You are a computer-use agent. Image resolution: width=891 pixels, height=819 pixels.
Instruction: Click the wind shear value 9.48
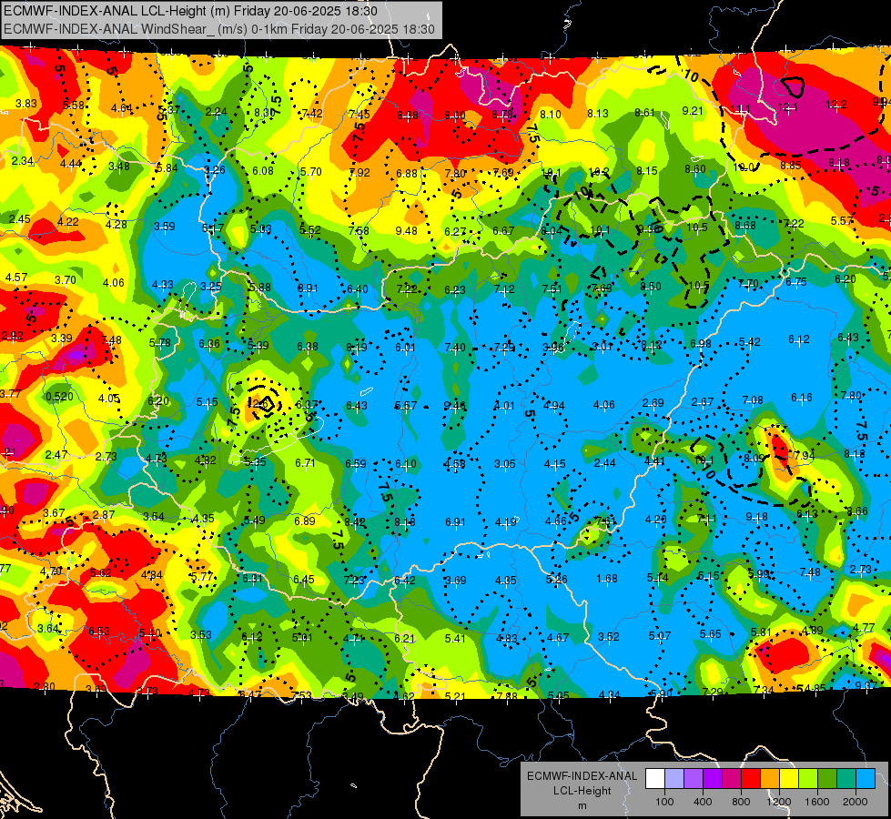pos(406,231)
